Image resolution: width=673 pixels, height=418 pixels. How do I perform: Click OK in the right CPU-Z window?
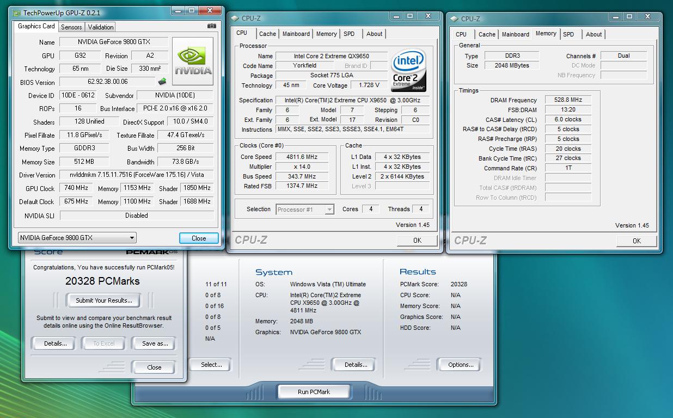pyautogui.click(x=637, y=241)
